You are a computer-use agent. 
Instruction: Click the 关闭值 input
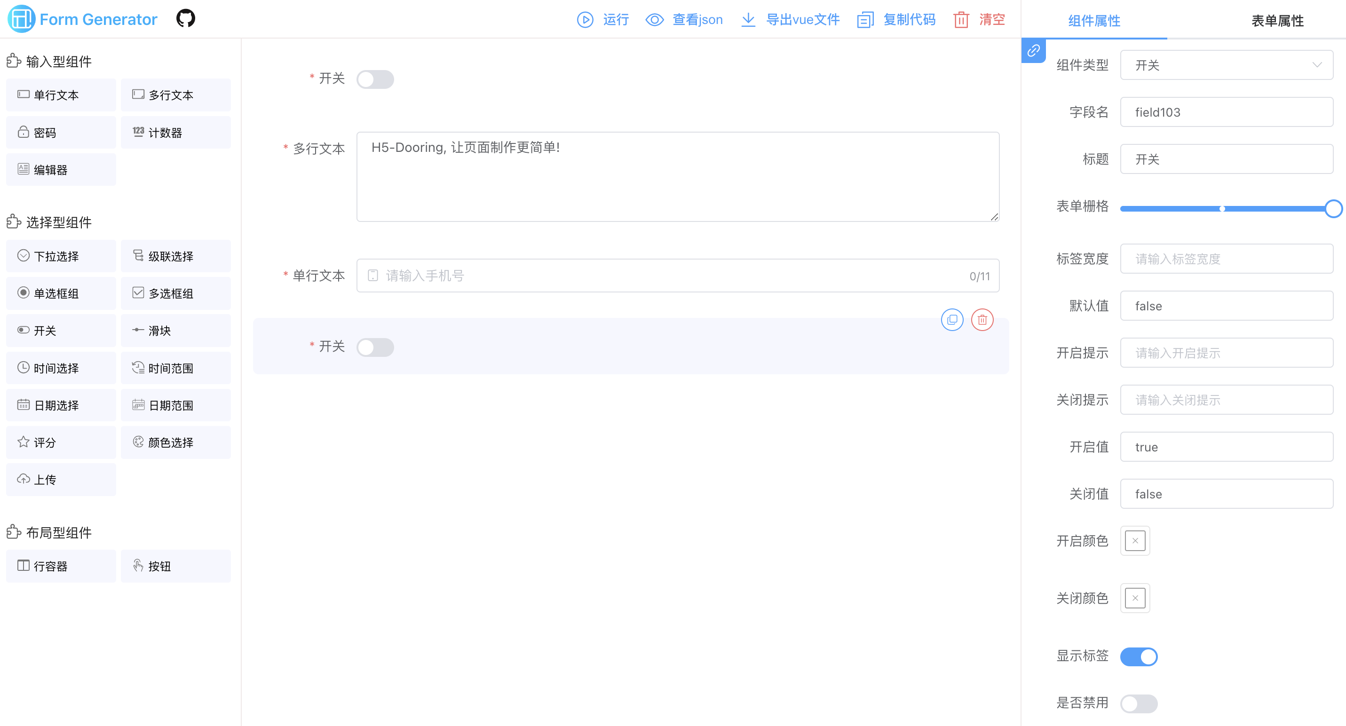(x=1227, y=494)
